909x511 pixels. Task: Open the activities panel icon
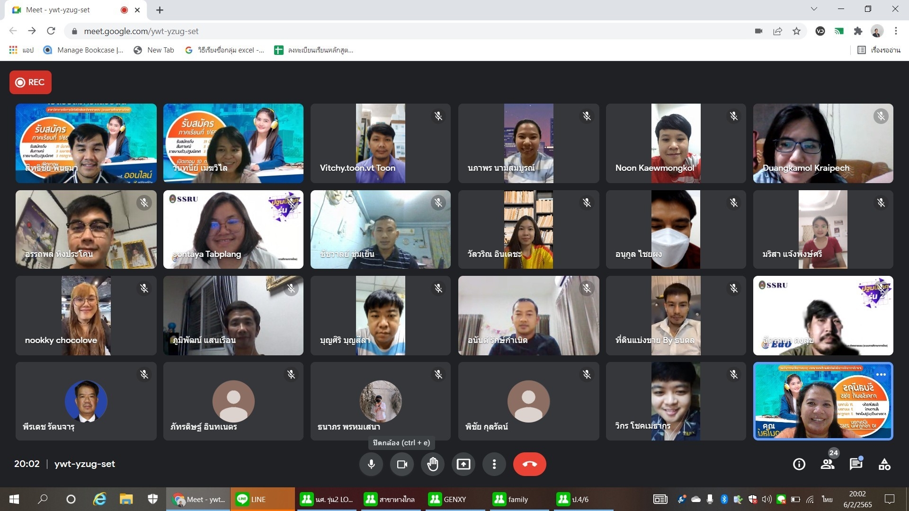click(884, 464)
